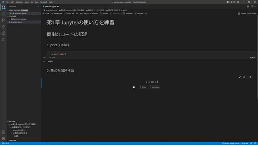Open the Help menu

click(x=51, y=2)
